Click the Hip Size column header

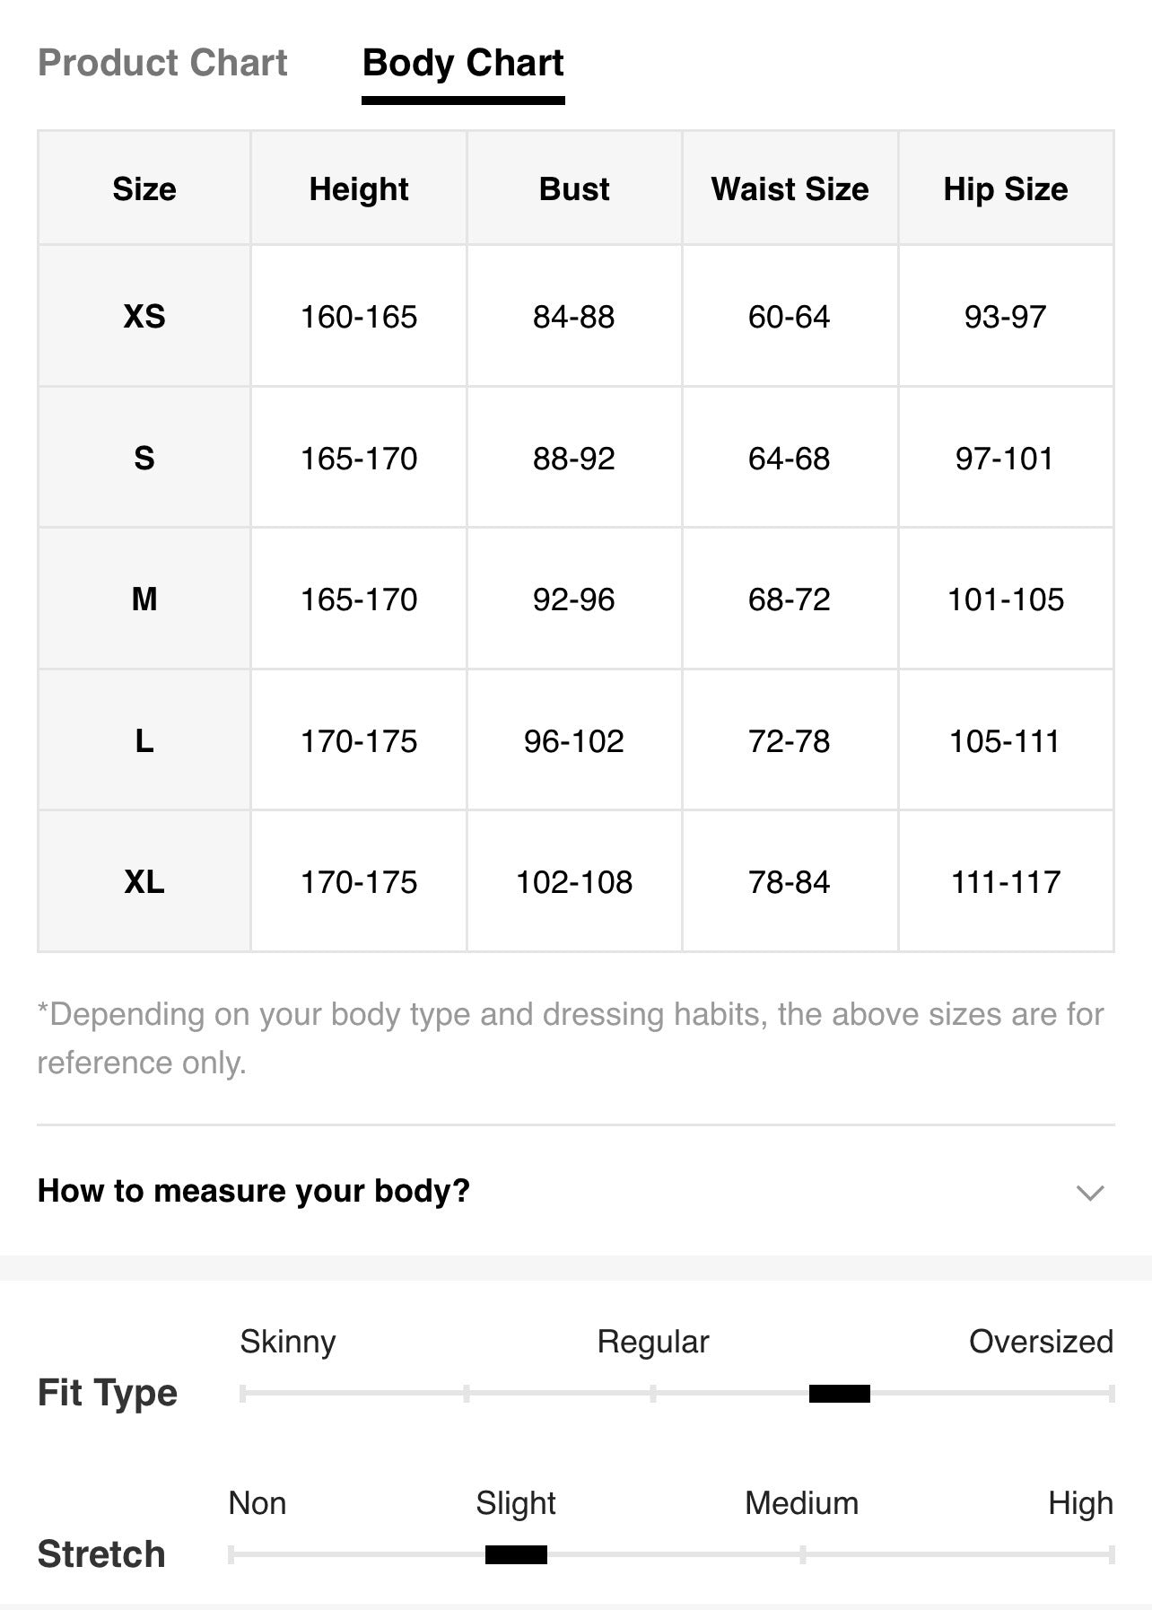(x=1006, y=188)
